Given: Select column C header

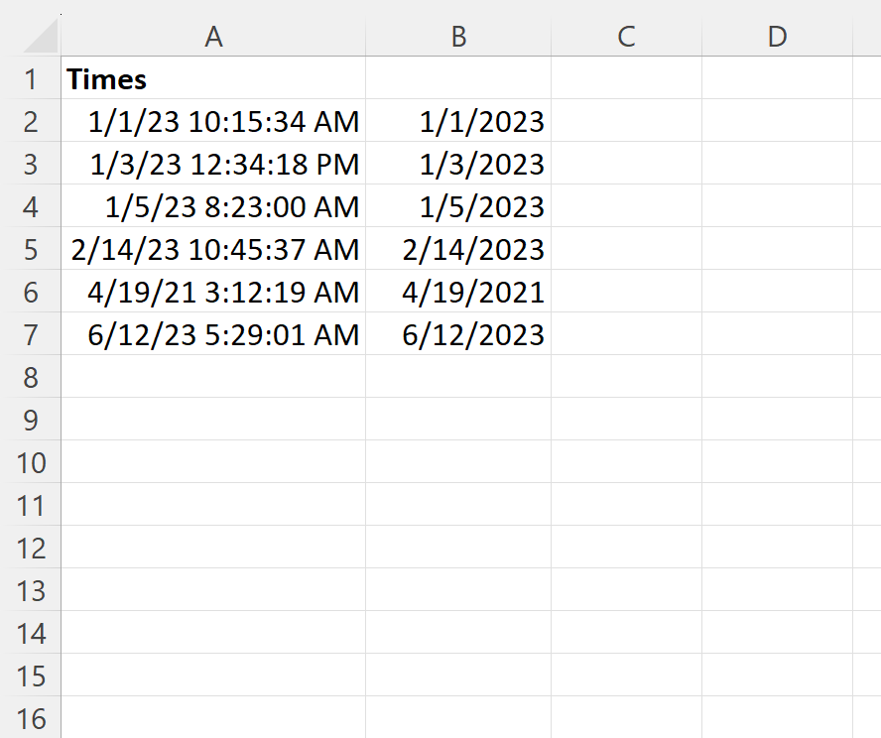Looking at the screenshot, I should 626,37.
